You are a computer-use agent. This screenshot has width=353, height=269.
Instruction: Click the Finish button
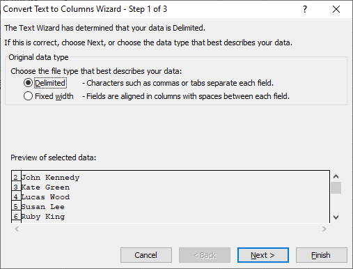(x=322, y=255)
